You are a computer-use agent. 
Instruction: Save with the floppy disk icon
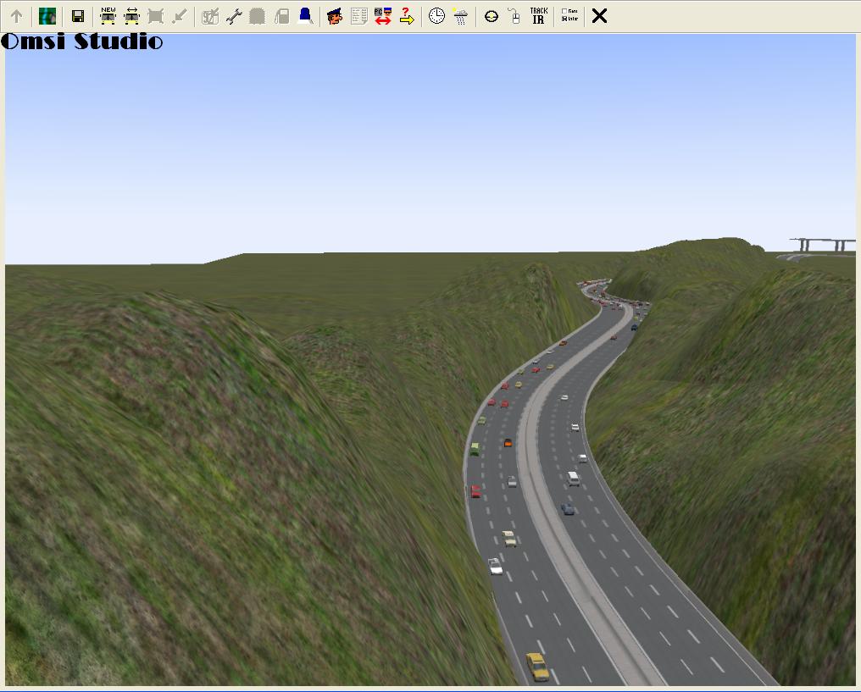[x=78, y=16]
